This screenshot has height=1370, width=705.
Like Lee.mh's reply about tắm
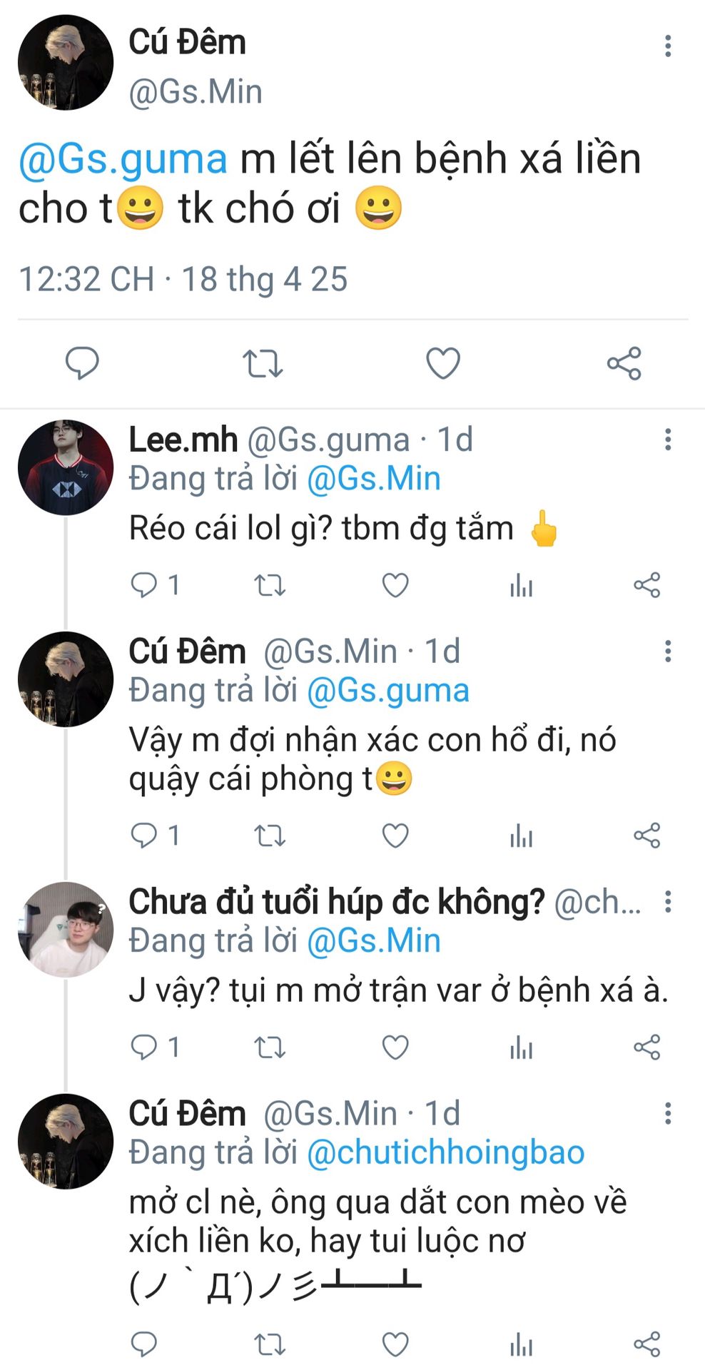pyautogui.click(x=395, y=585)
